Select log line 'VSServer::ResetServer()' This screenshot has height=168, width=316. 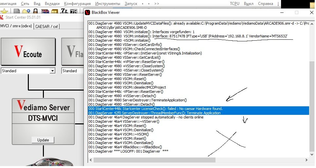click(x=198, y=74)
